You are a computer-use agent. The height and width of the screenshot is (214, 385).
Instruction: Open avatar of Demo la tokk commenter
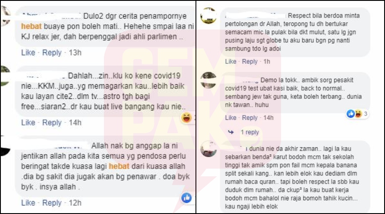pos(208,80)
